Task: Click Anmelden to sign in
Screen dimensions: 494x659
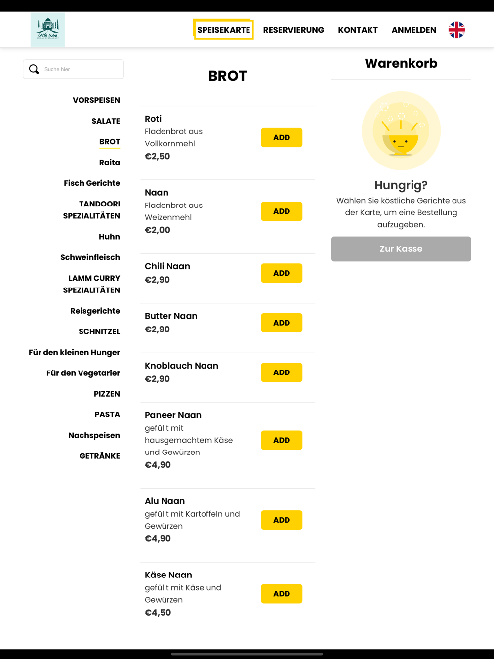Action: pos(413,30)
